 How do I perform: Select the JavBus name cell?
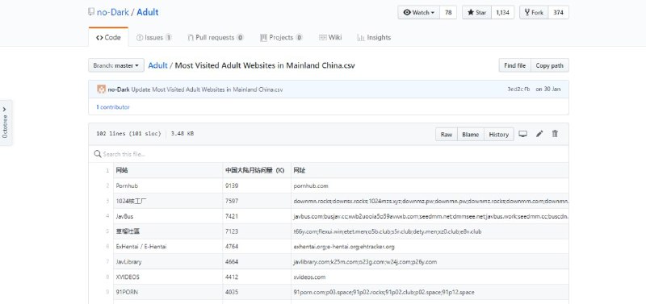(168, 216)
